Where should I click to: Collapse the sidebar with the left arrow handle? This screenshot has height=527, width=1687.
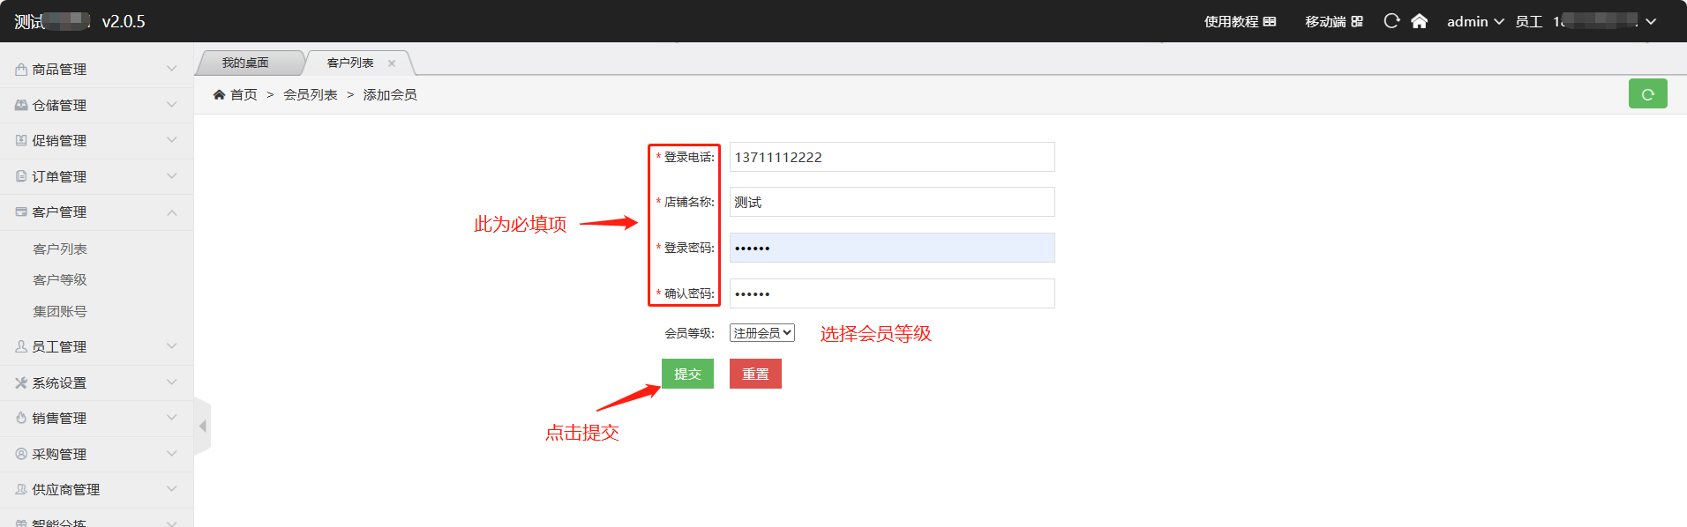point(202,427)
